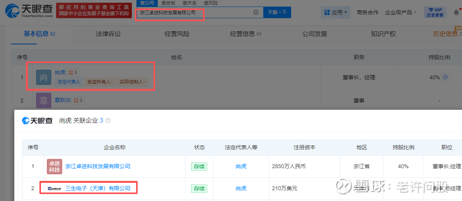462x201 pixels.
Task: Click the TianYanCha logo in the popup
Action: click(x=38, y=121)
